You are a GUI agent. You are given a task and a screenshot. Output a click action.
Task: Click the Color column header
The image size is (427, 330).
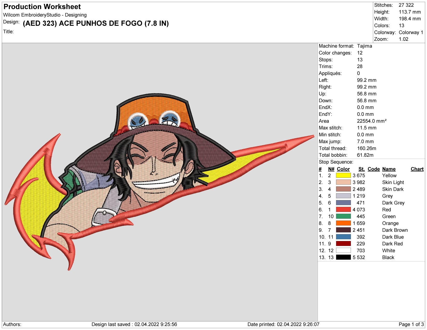pyautogui.click(x=343, y=169)
